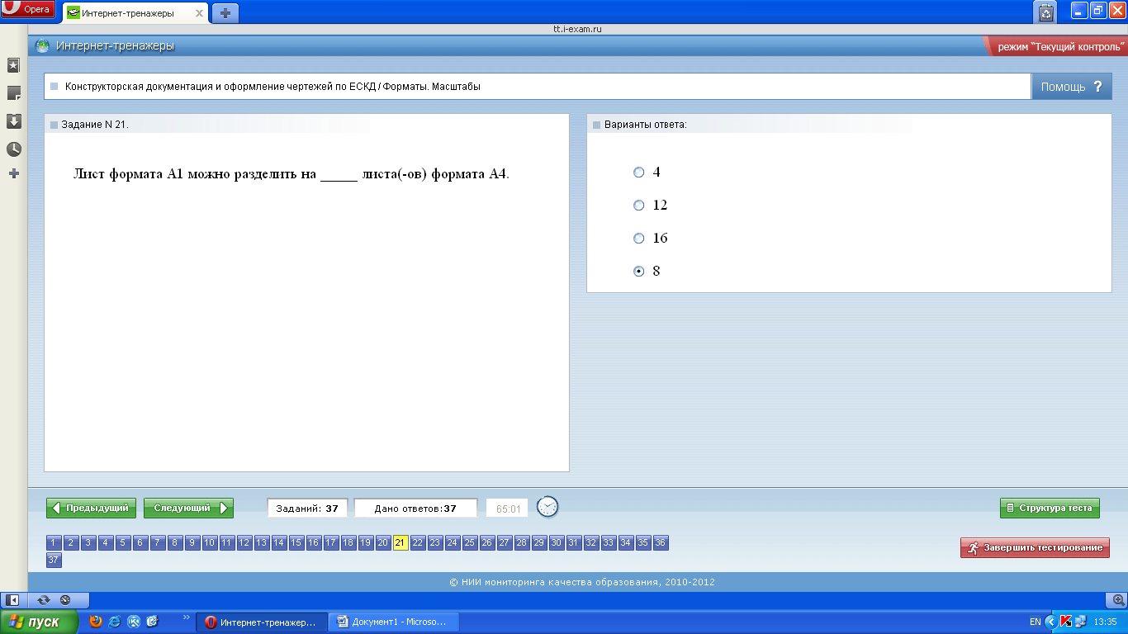
Task: Expand hidden tray icons with the arrow
Action: 1050,622
